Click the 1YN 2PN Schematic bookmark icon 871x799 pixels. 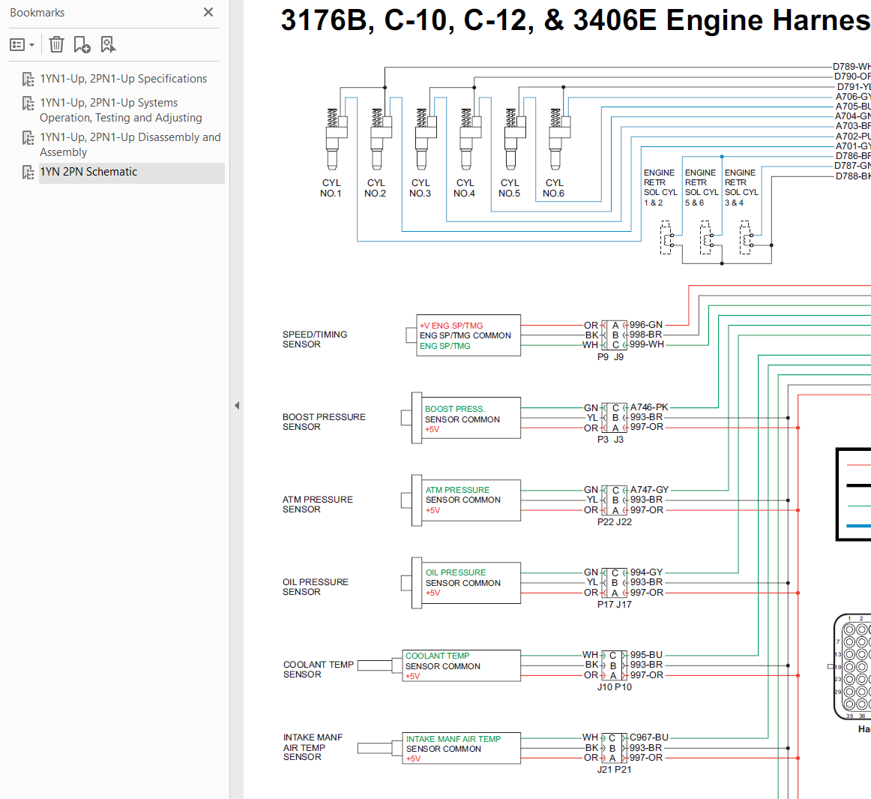point(28,173)
